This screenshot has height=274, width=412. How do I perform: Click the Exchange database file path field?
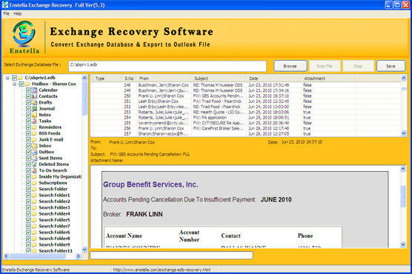[167, 66]
